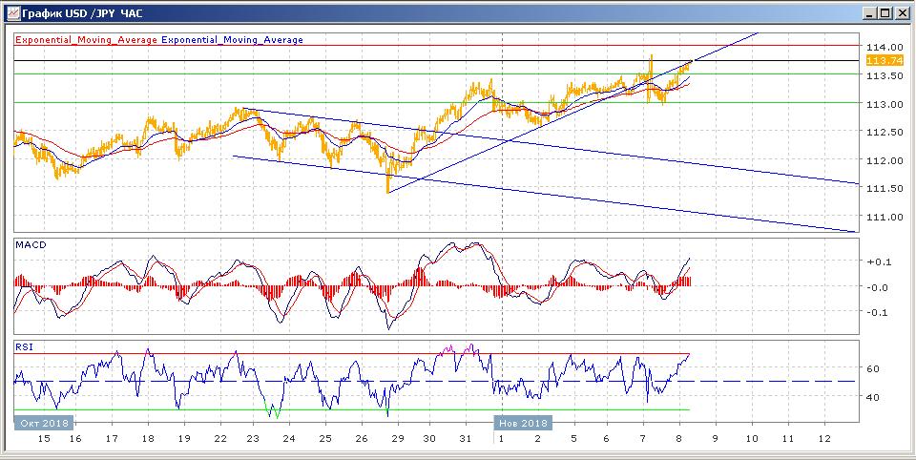The image size is (916, 460).
Task: Click date 9 on the time axis
Action: tap(715, 439)
